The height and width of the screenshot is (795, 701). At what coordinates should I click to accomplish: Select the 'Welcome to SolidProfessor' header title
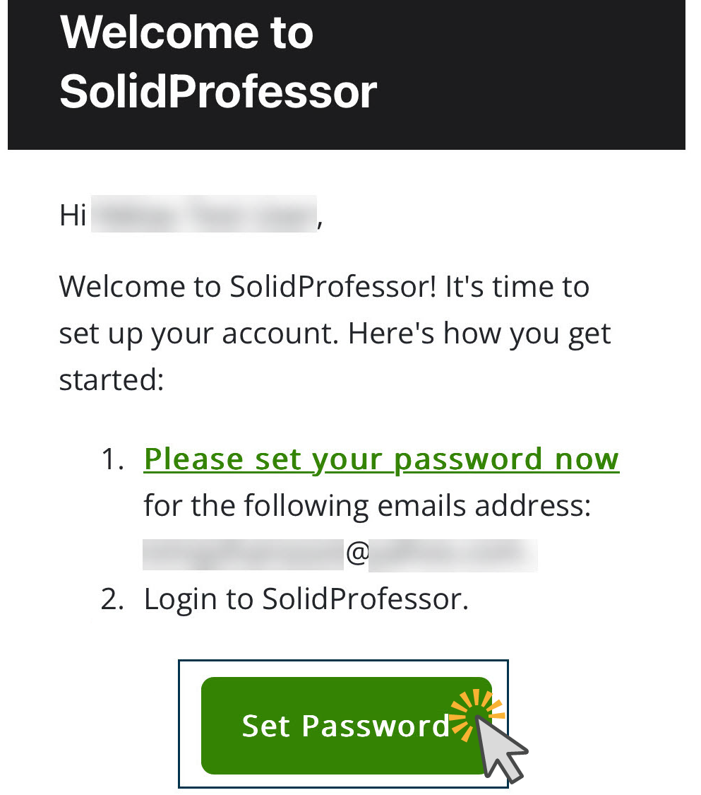coord(218,62)
